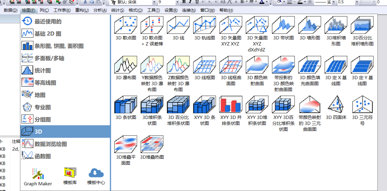Screen dimensions: 387x191
Task: Select the 3D 三元符号 plot
Action: point(362,111)
